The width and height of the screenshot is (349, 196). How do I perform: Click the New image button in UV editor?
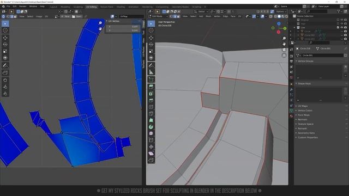click(65, 16)
